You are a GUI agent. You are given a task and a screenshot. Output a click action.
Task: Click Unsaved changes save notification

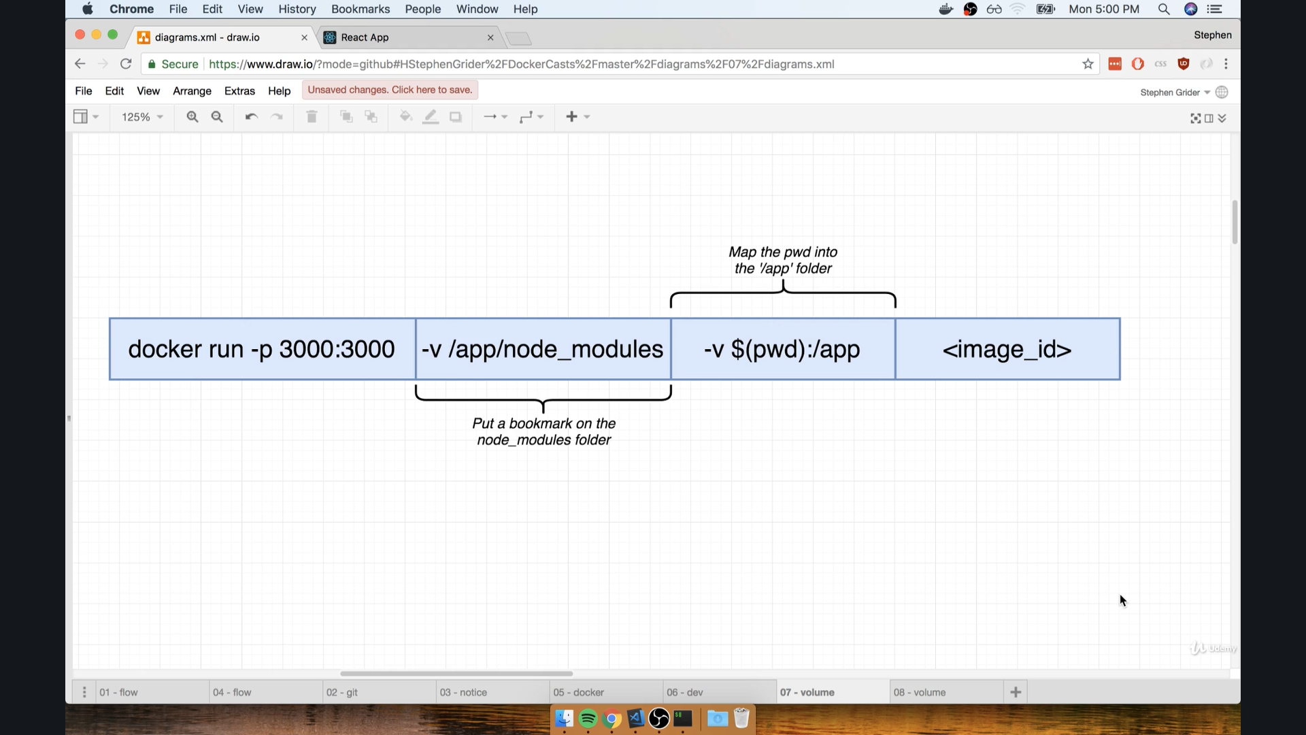[389, 89]
